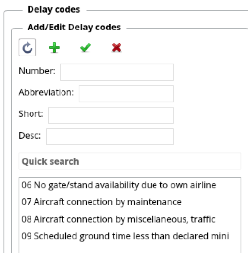Click the Delay codes group title
This screenshot has width=248, height=253.
pos(54,9)
